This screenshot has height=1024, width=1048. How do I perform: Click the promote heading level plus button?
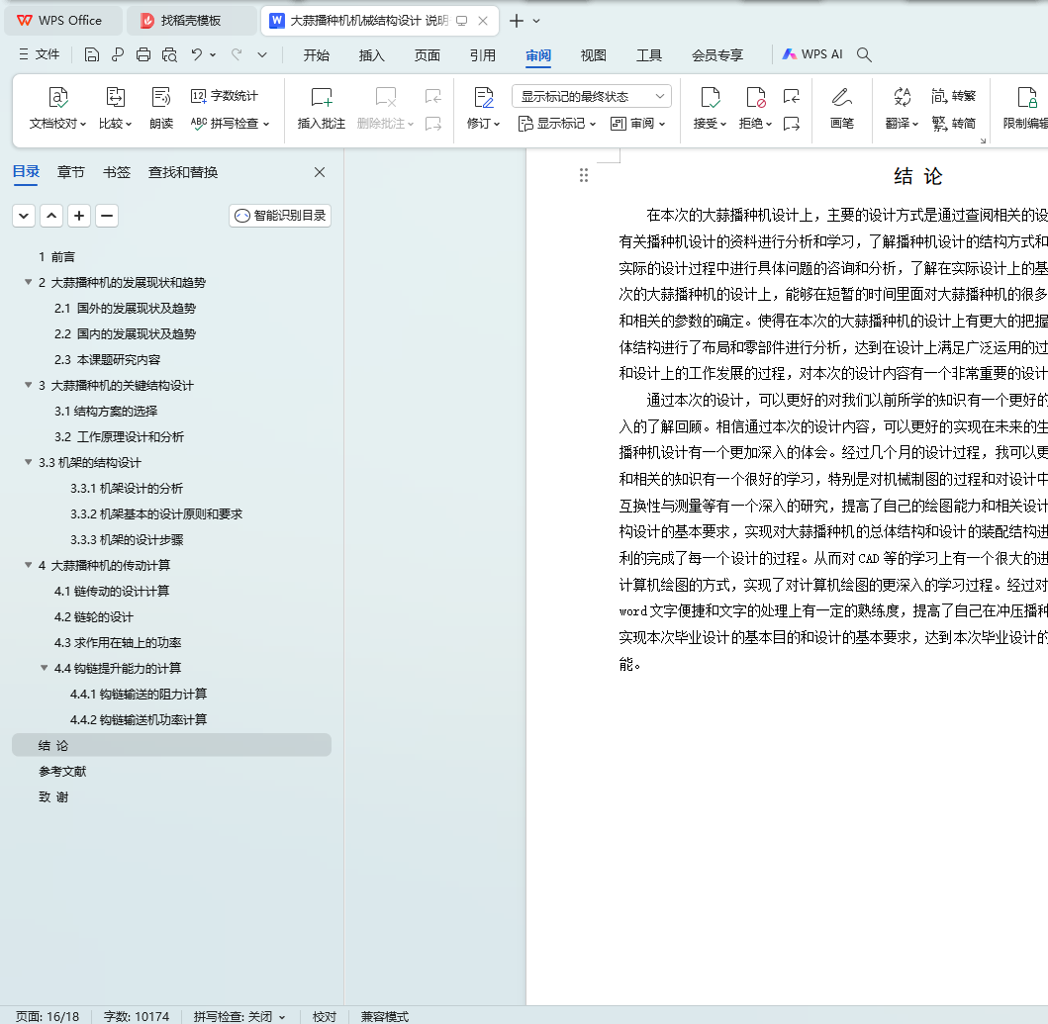click(x=79, y=216)
